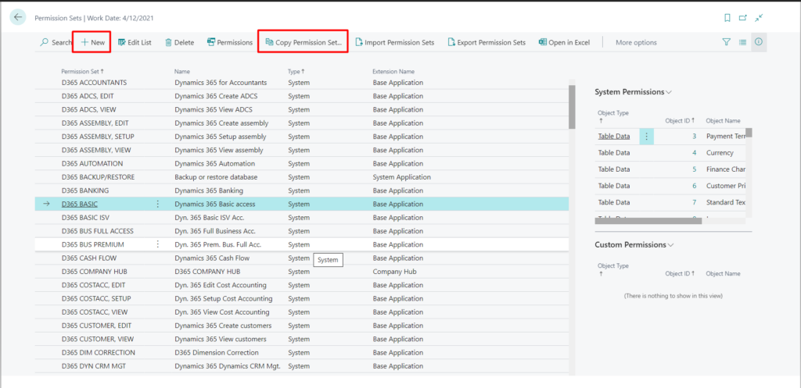Sort System Permissions by Object ID header
The height and width of the screenshot is (388, 801).
coord(681,121)
